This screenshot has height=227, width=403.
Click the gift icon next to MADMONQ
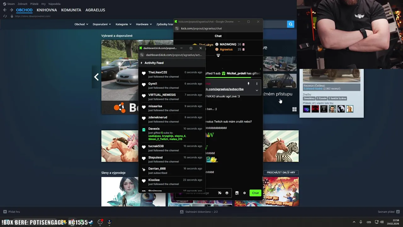243,44
